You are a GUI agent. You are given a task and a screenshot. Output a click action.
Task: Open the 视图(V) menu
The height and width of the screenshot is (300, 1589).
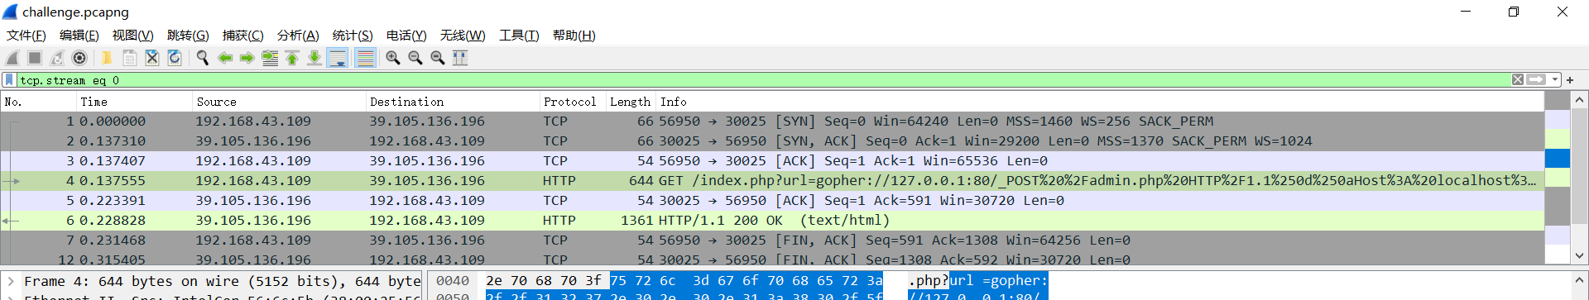pos(133,36)
